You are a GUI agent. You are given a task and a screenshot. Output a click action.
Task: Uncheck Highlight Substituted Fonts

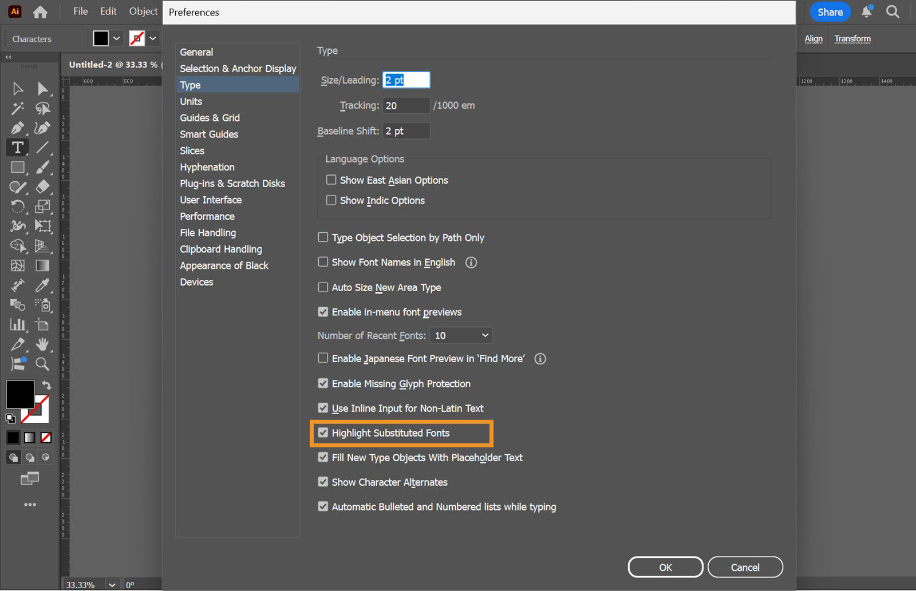[323, 433]
